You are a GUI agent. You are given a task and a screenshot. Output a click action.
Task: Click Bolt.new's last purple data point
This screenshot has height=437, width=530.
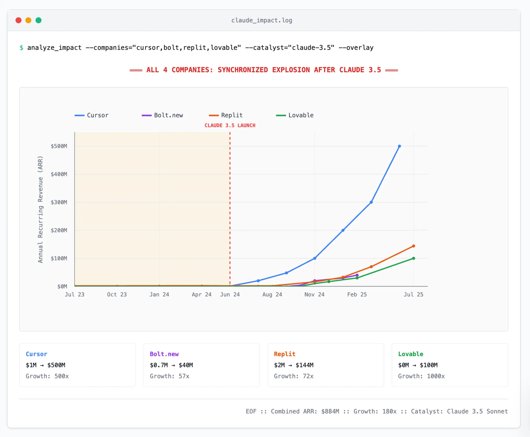pos(357,275)
